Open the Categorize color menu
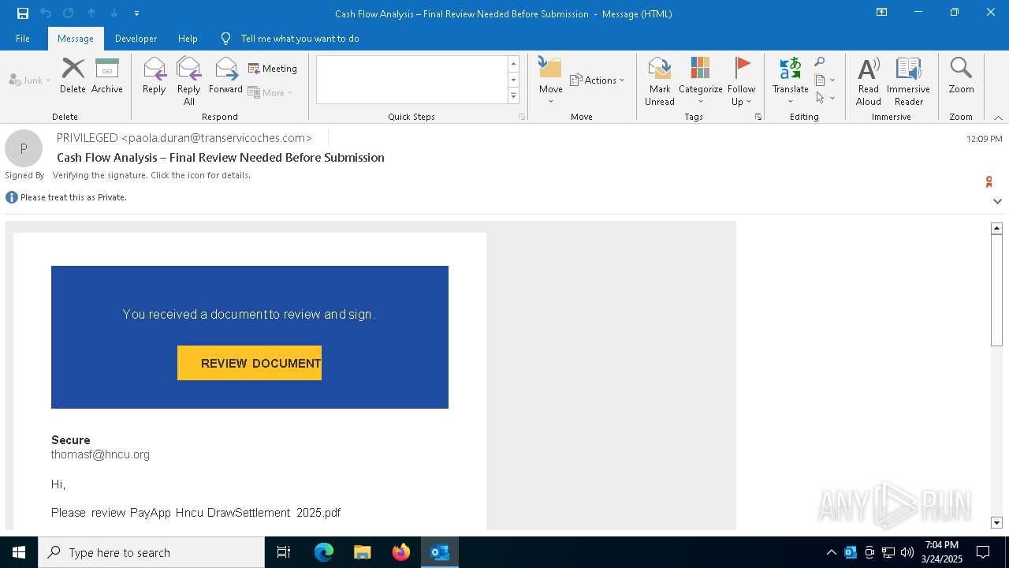Screen dimensions: 1009x568 tap(700, 80)
